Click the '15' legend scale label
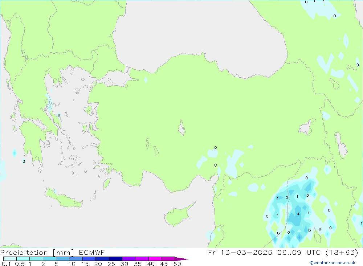 click(85, 264)
